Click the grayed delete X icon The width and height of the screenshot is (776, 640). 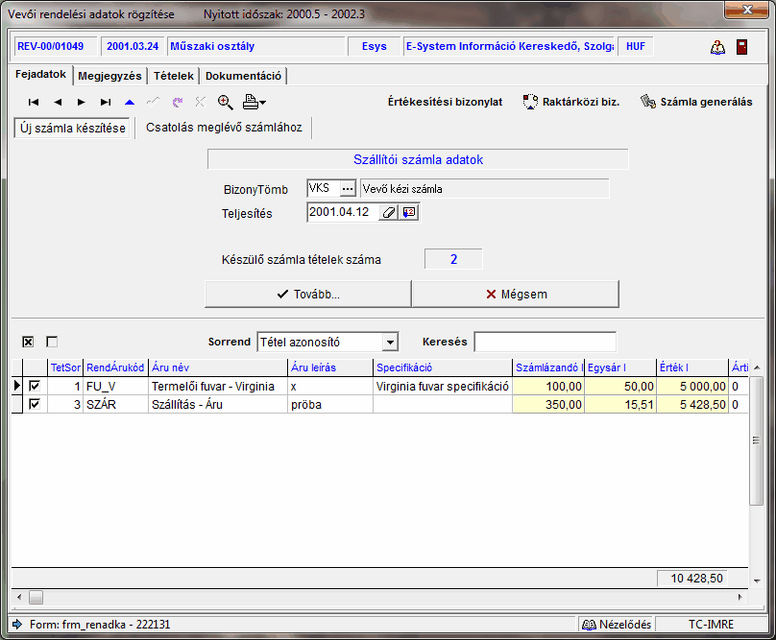pyautogui.click(x=200, y=102)
